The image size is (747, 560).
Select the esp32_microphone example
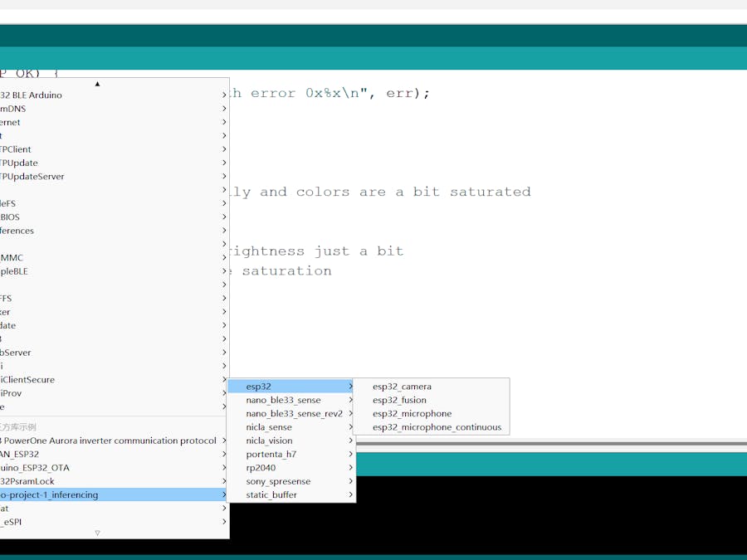click(412, 414)
